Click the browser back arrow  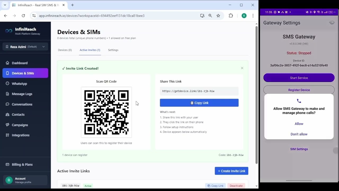(6, 16)
